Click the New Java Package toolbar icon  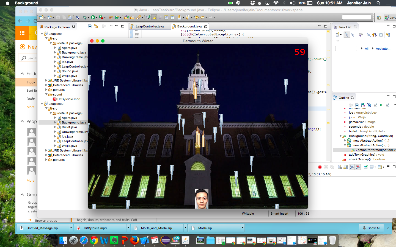[111, 17]
